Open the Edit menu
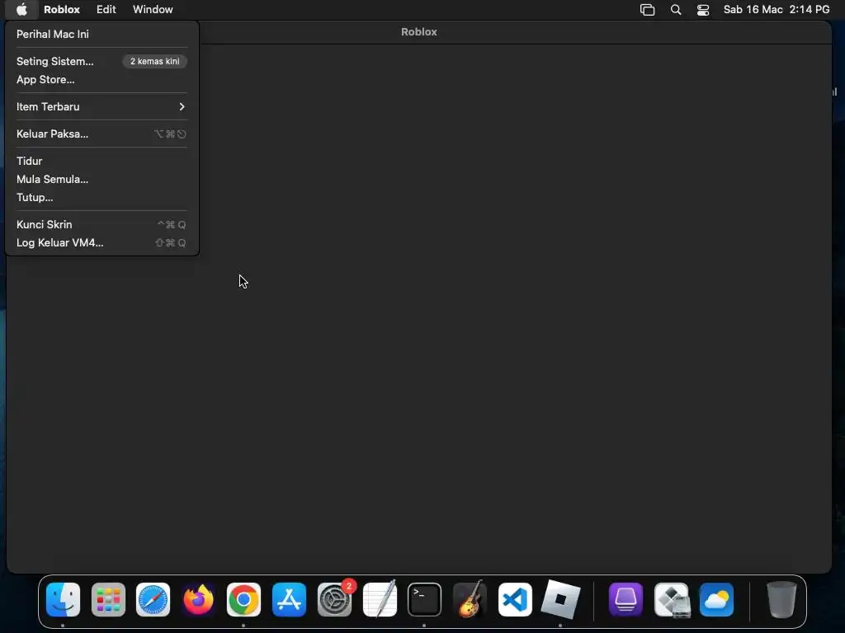This screenshot has height=633, width=845. click(106, 9)
